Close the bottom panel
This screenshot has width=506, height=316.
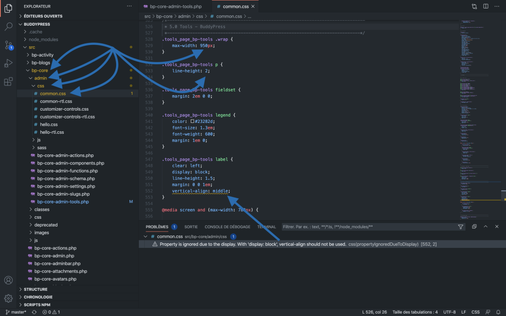[497, 227]
